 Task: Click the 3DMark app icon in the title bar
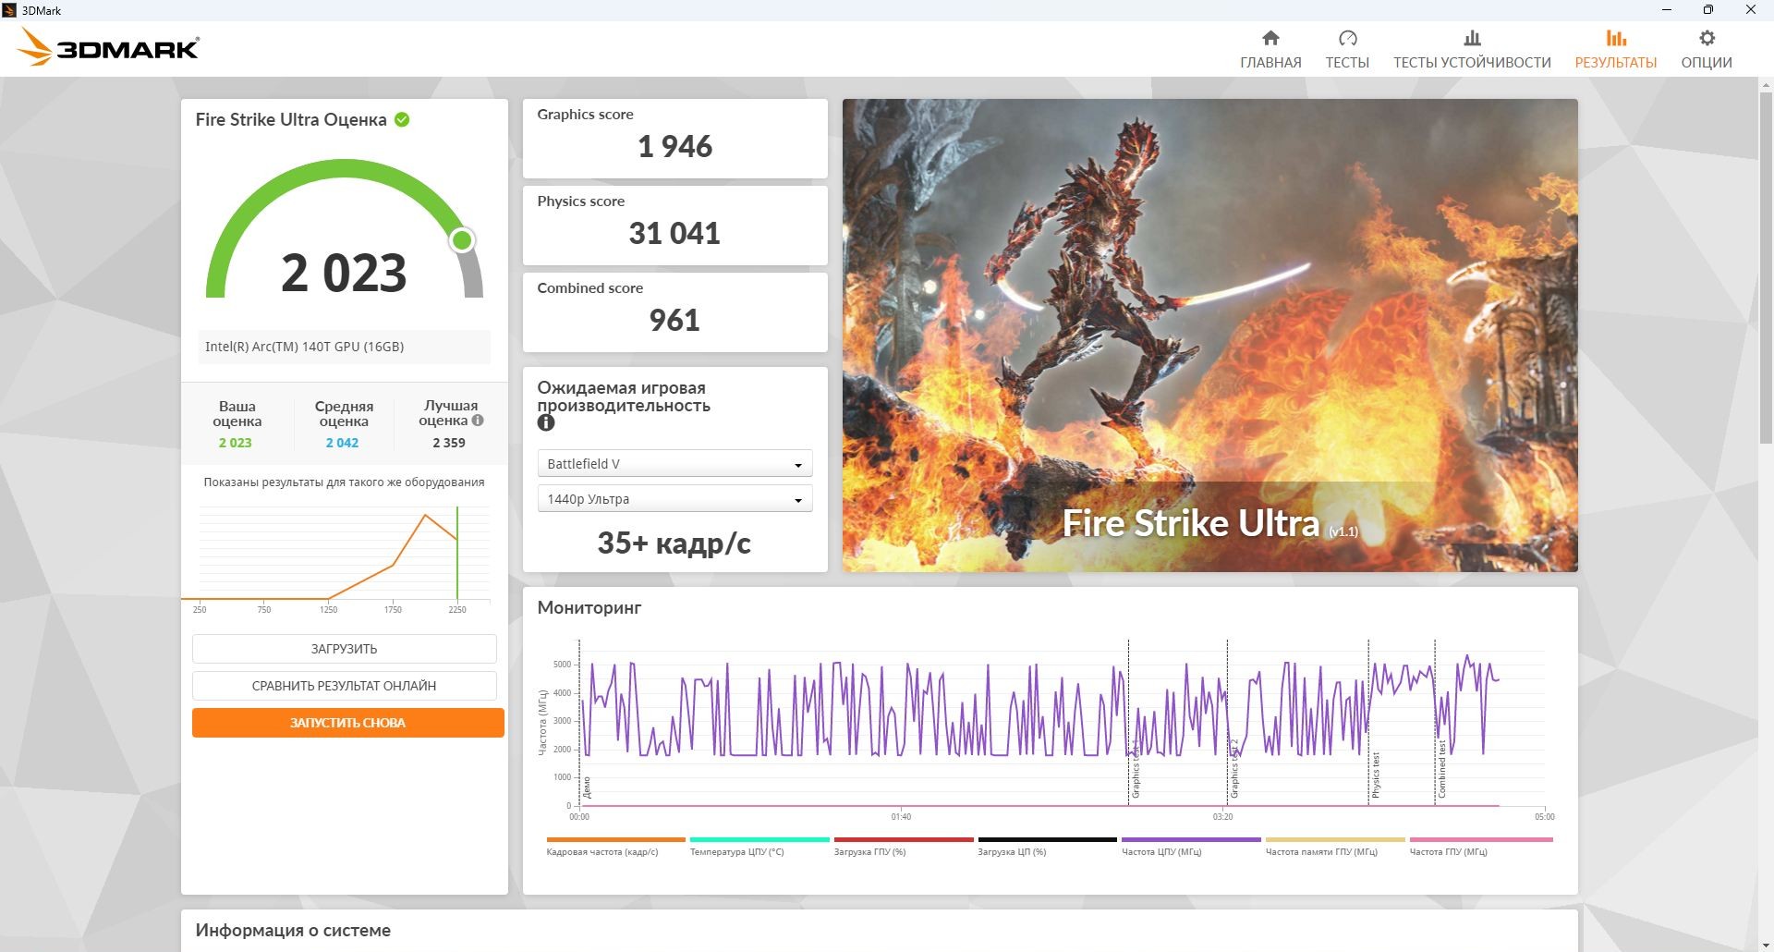(x=9, y=10)
